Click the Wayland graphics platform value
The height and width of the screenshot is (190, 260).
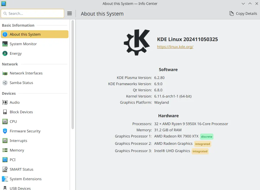tap(161, 103)
